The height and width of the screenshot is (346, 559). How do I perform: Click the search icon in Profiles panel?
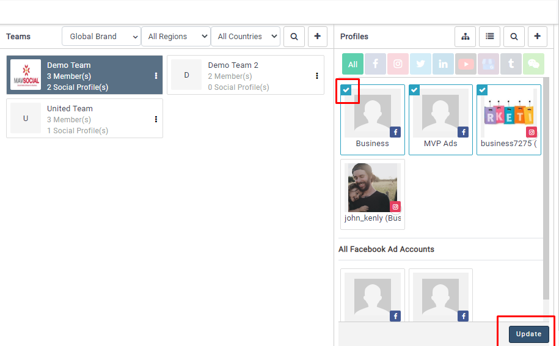click(x=514, y=37)
